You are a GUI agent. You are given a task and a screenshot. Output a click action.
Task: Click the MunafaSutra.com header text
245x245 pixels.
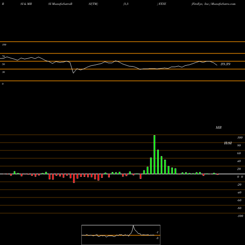pos(223,4)
